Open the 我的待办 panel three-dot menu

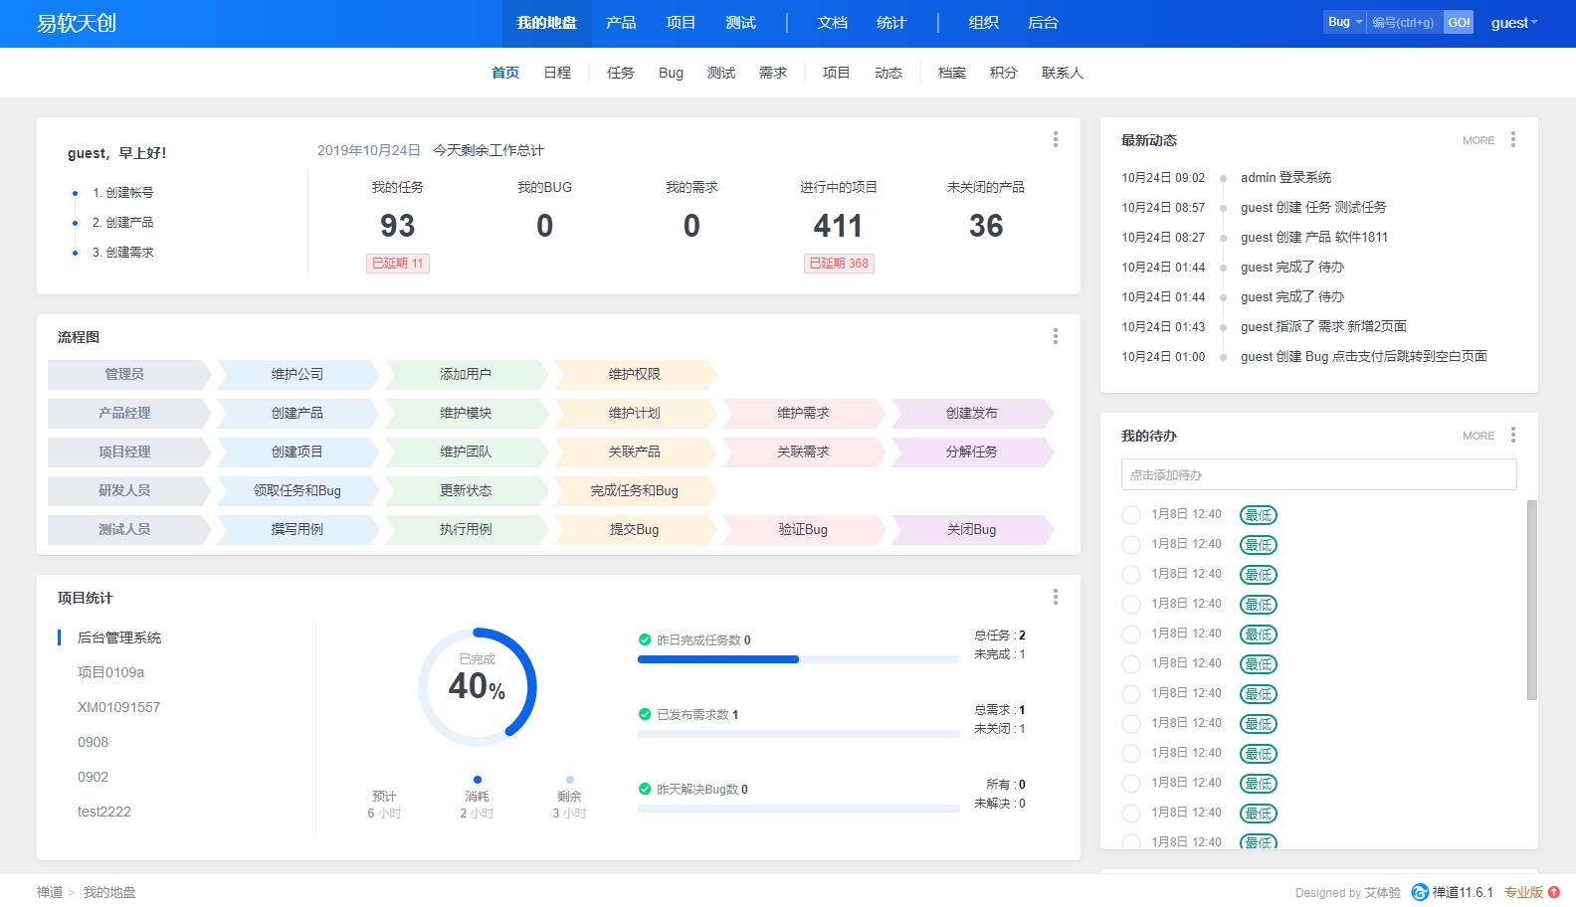click(x=1513, y=435)
